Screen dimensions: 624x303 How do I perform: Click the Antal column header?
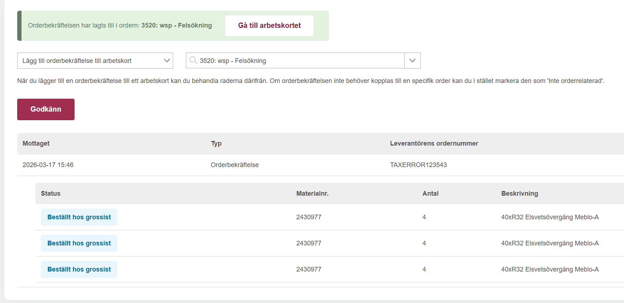430,194
